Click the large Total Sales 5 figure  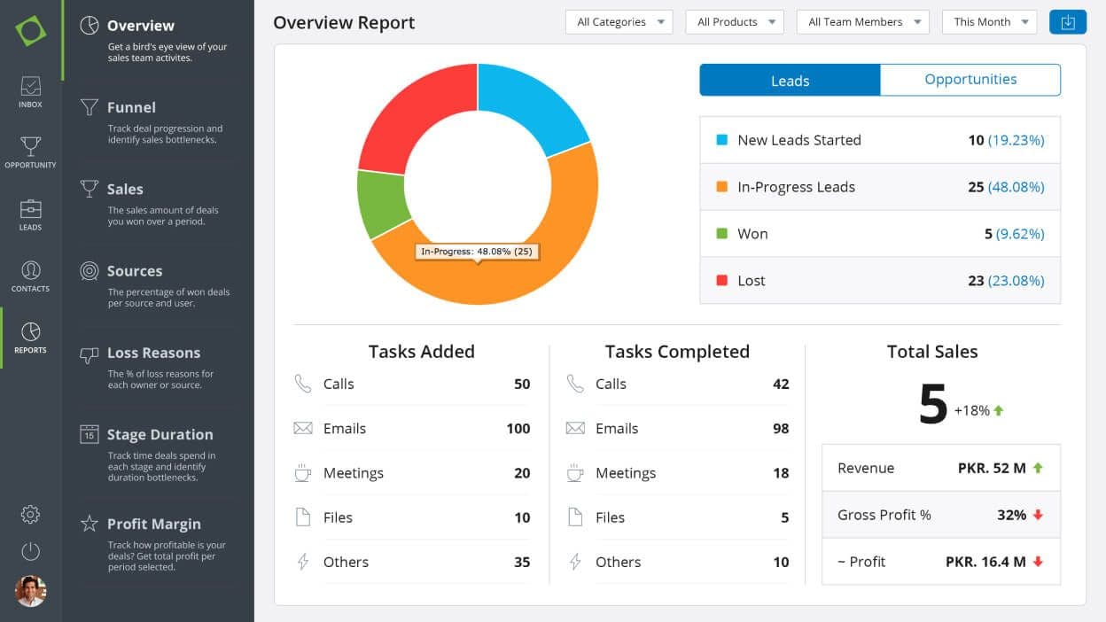(933, 405)
